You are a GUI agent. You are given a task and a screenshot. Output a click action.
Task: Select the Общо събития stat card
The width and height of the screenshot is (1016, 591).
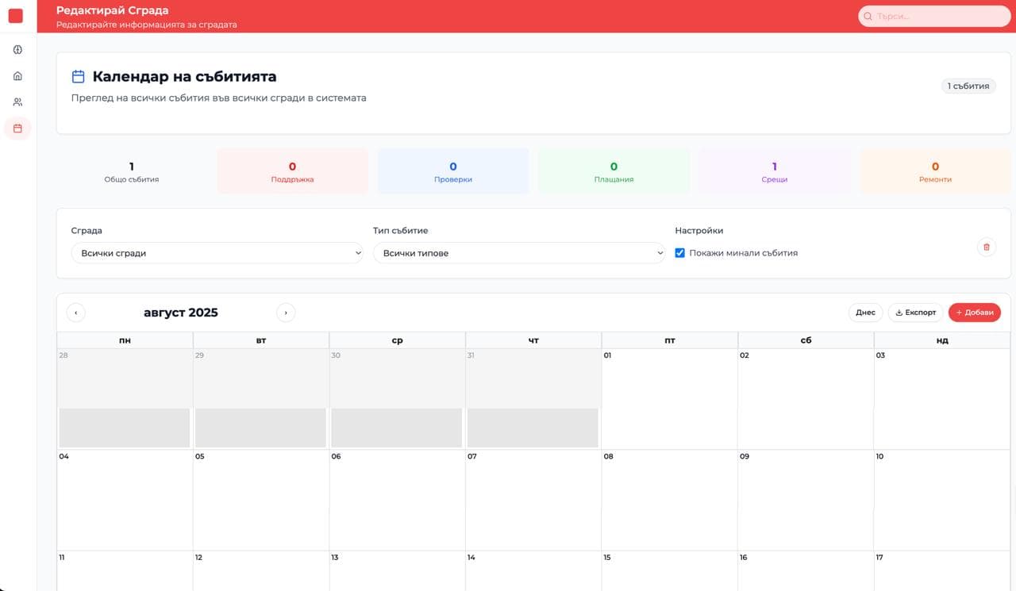pyautogui.click(x=132, y=171)
